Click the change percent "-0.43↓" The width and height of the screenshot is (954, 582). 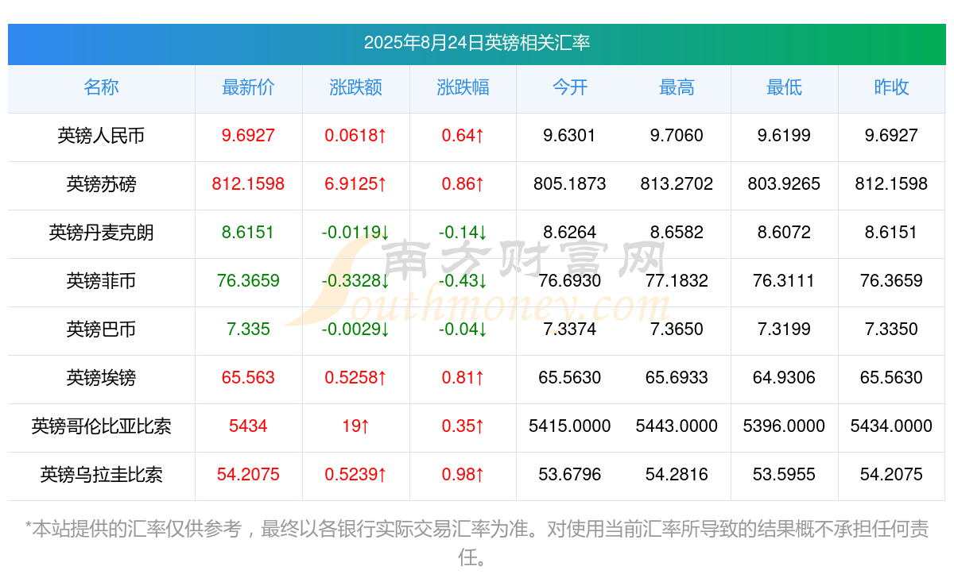click(x=463, y=281)
